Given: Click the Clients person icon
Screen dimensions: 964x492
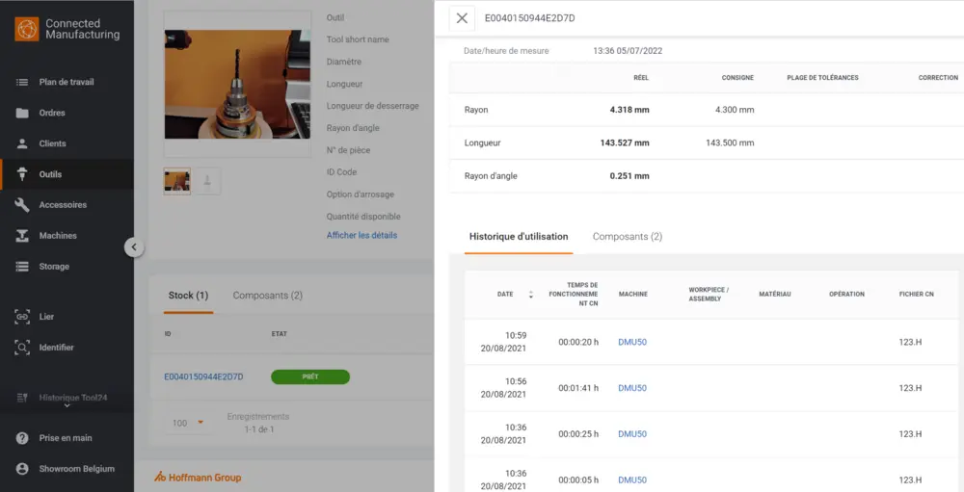Looking at the screenshot, I should point(22,143).
